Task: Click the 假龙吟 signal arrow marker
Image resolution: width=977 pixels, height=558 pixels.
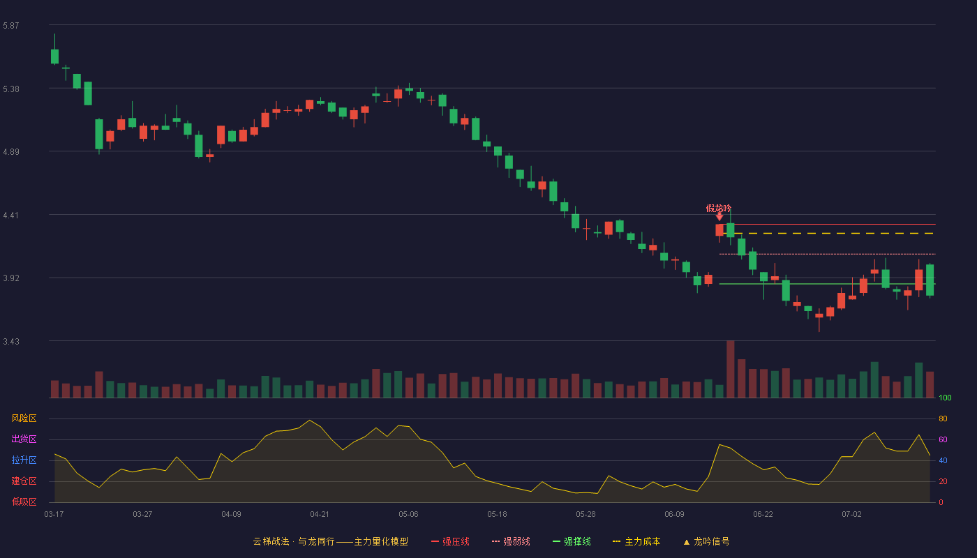Action: pyautogui.click(x=719, y=217)
